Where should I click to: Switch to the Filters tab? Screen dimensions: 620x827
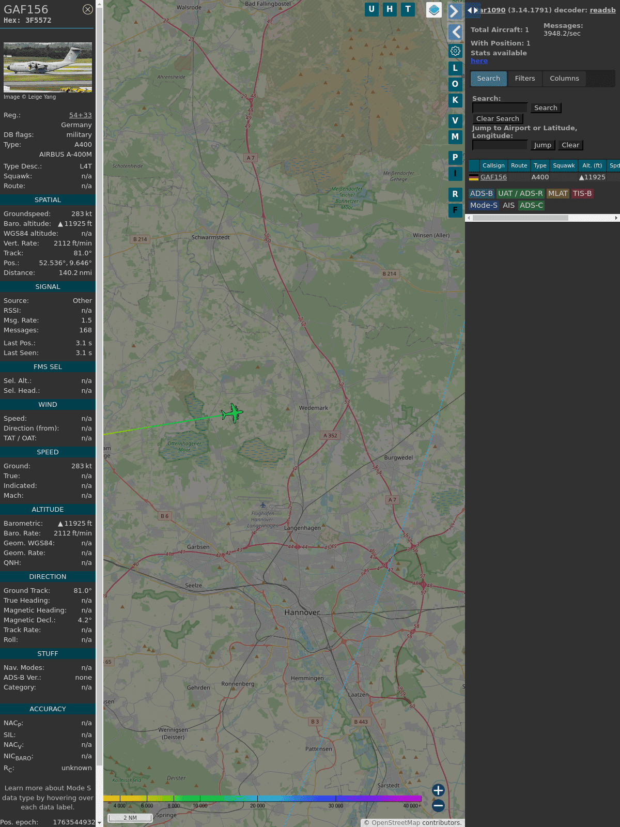click(524, 79)
